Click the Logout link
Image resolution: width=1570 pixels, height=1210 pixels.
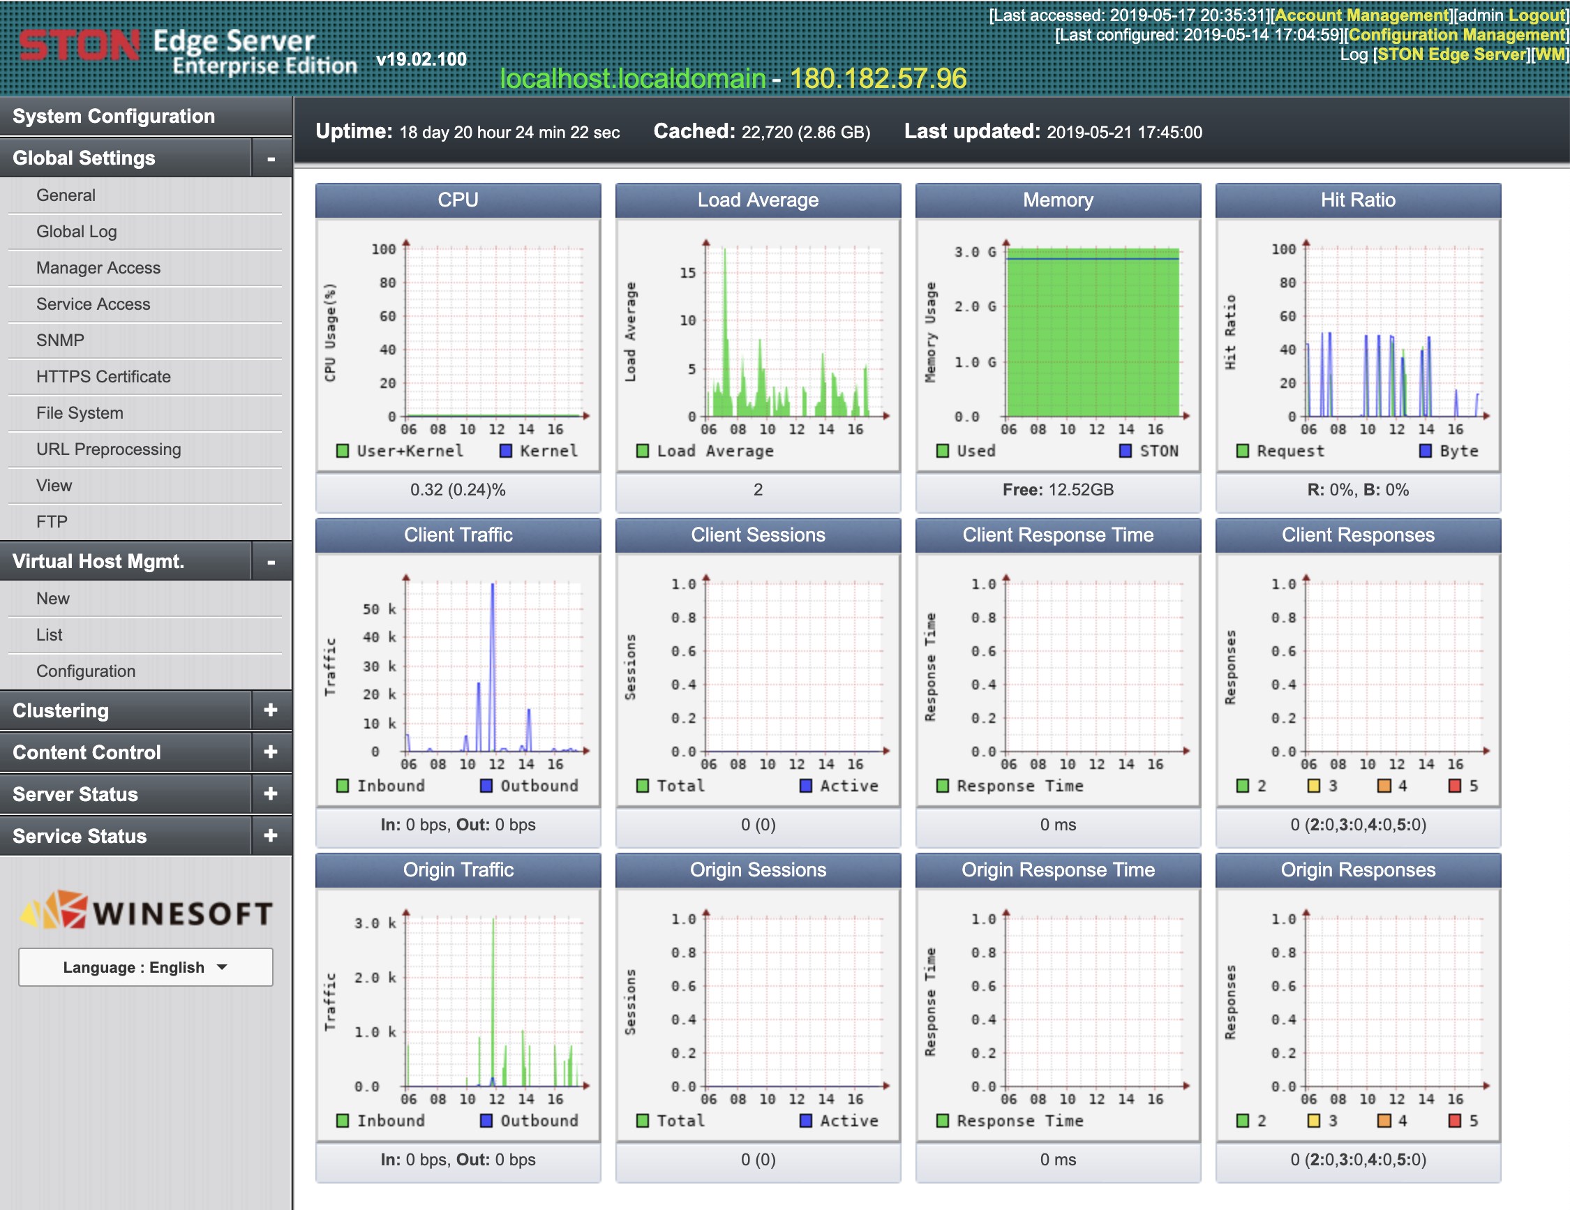(x=1537, y=15)
